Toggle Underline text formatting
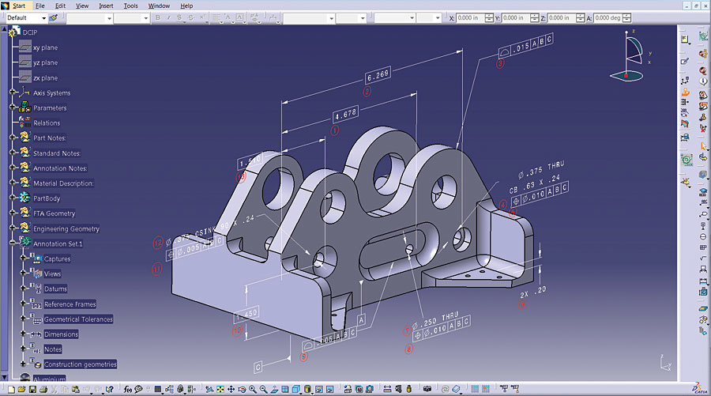Screen dimensions: 711x396 click(x=180, y=17)
